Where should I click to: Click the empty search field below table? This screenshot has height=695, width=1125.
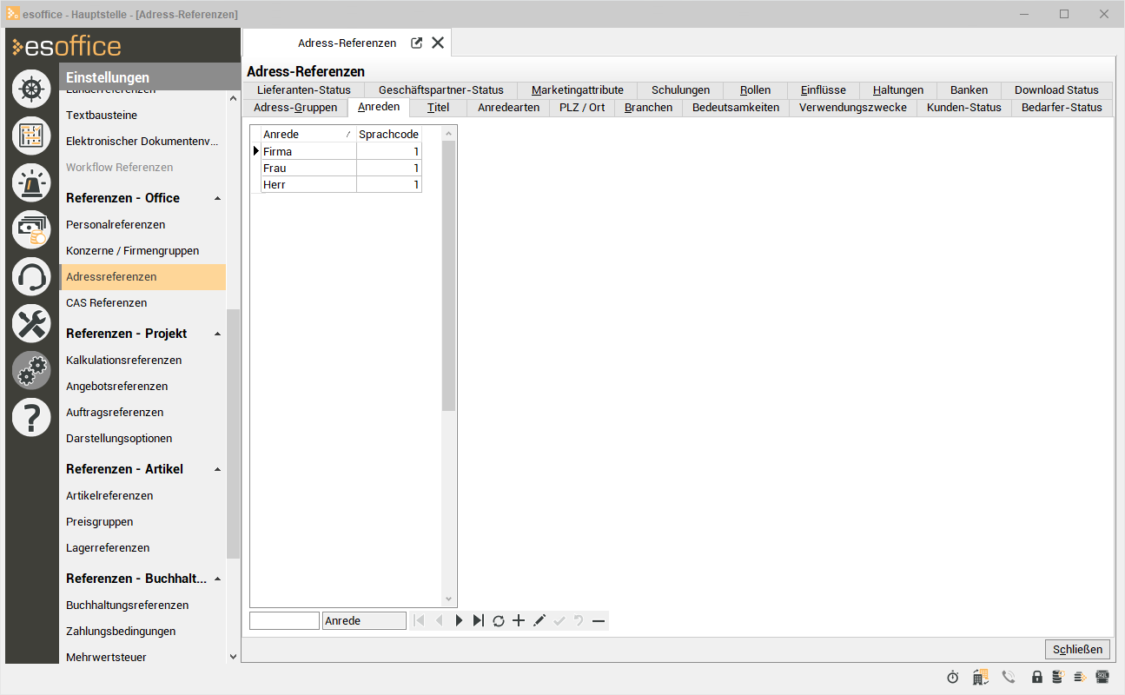click(284, 621)
